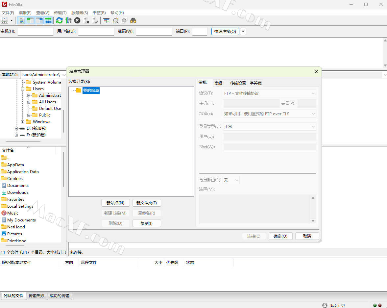Expand the All Users folder node
Viewport: 387px width, 308px height.
[x=29, y=102]
